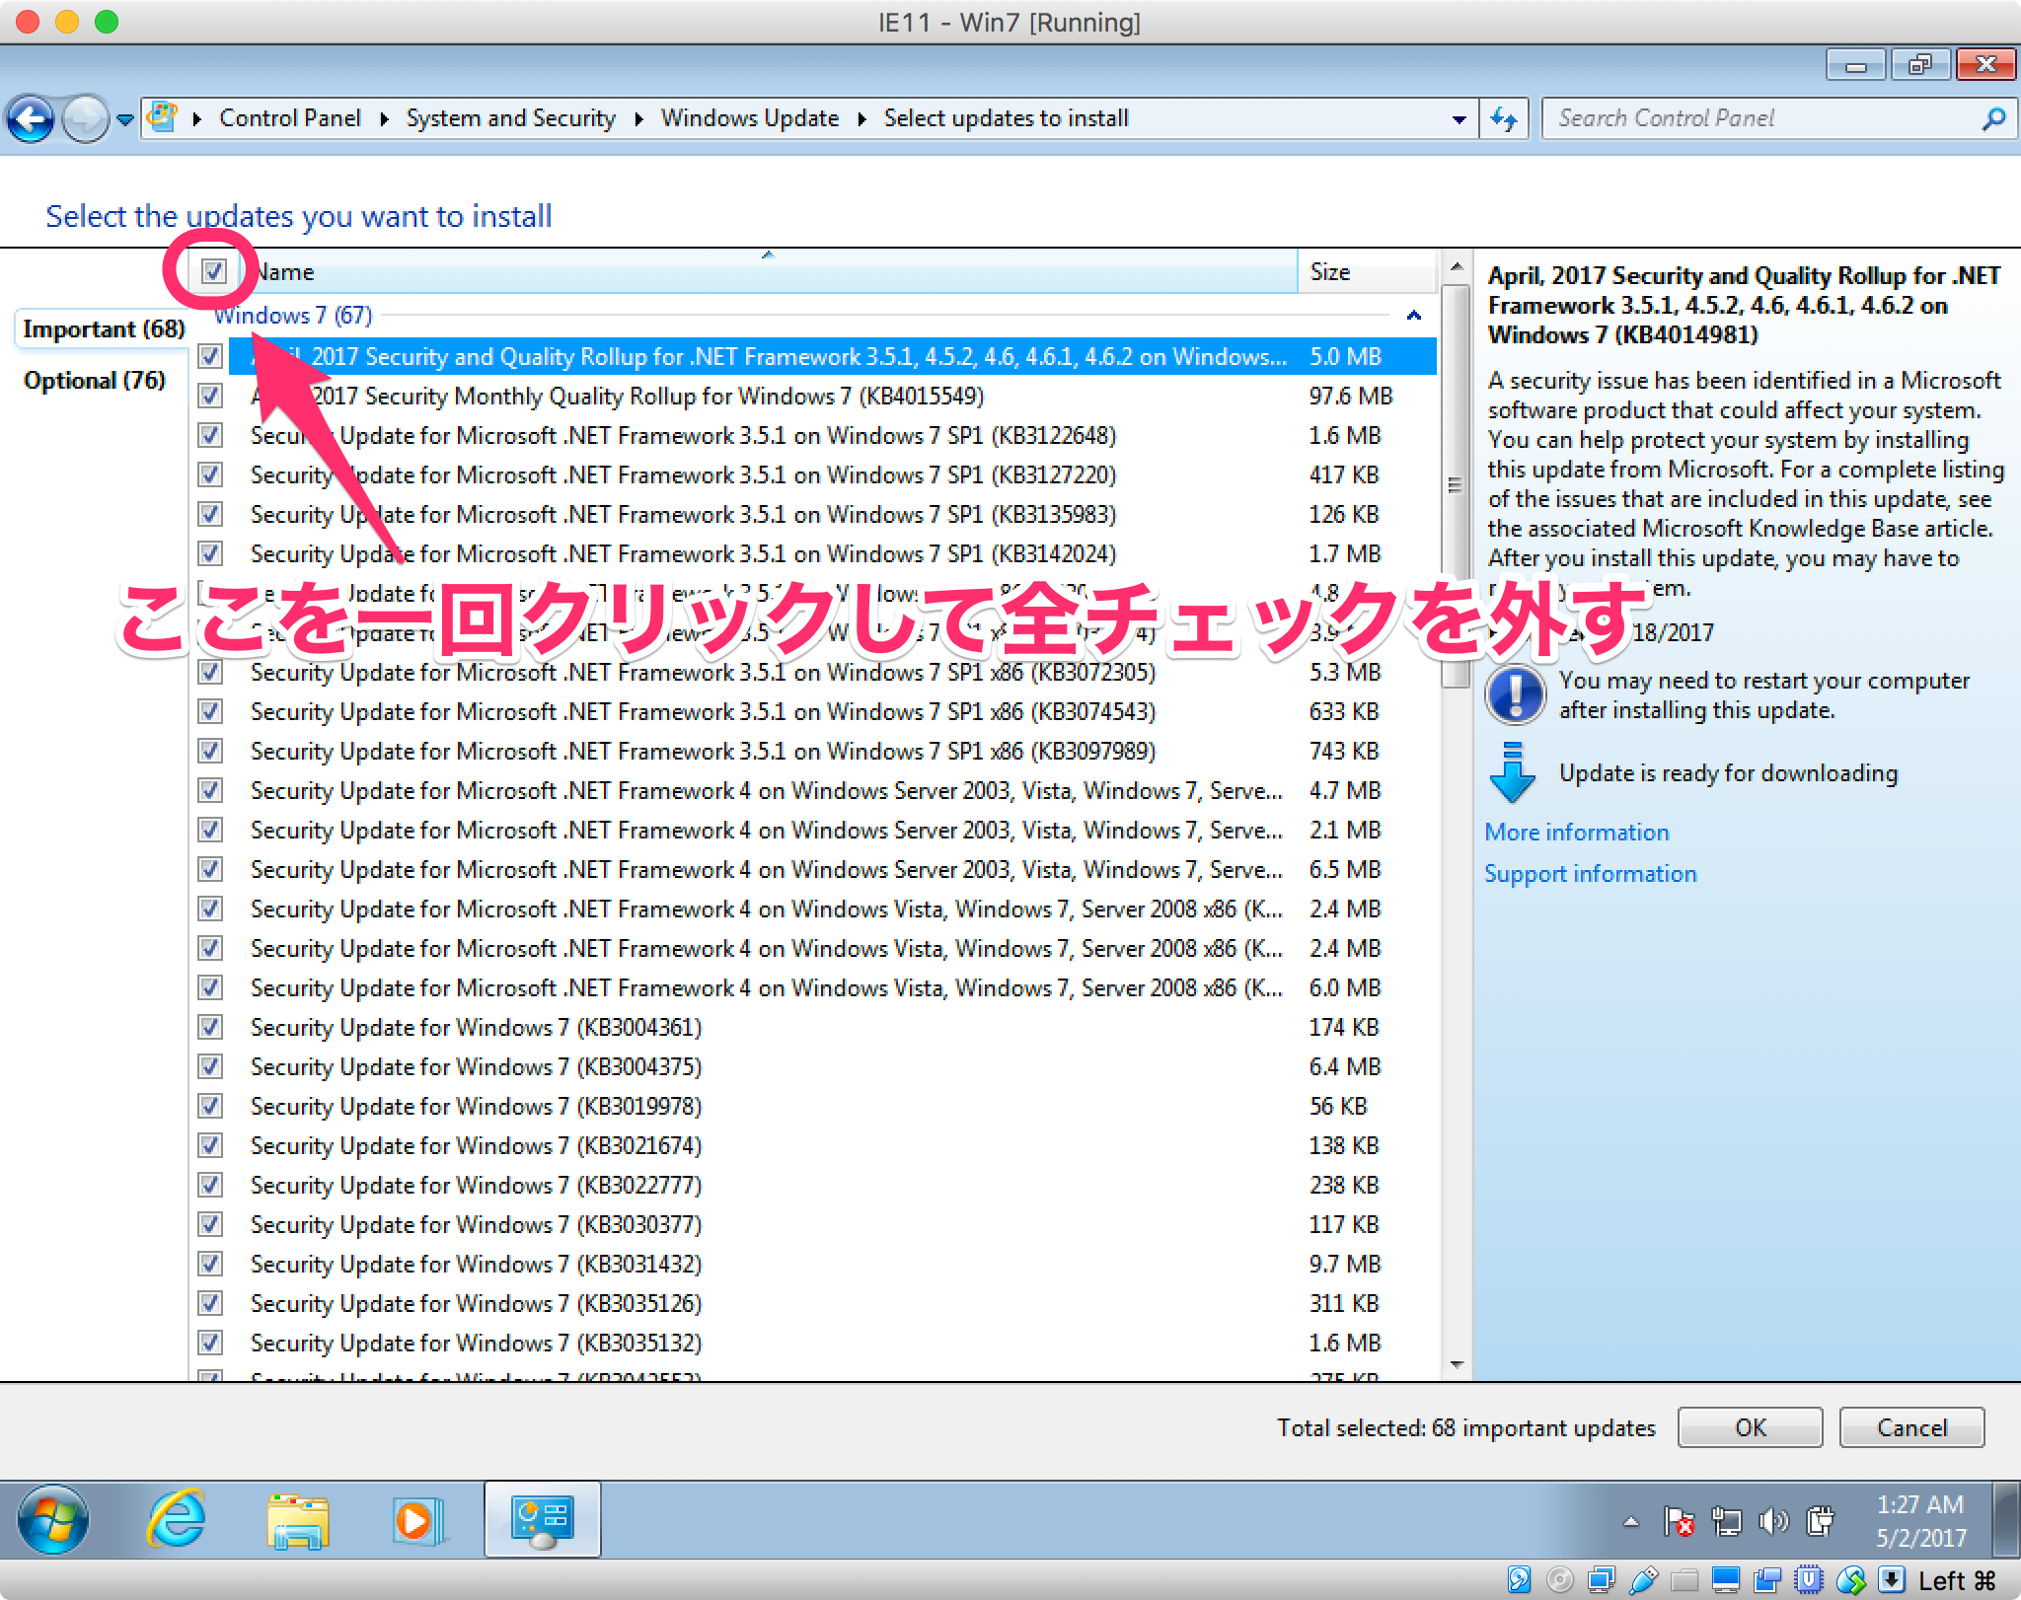2021x1600 pixels.
Task: Open the More information link
Action: (x=1577, y=833)
